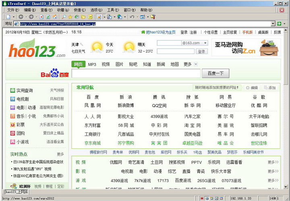
Task: Click the email password input field
Action: (176, 51)
